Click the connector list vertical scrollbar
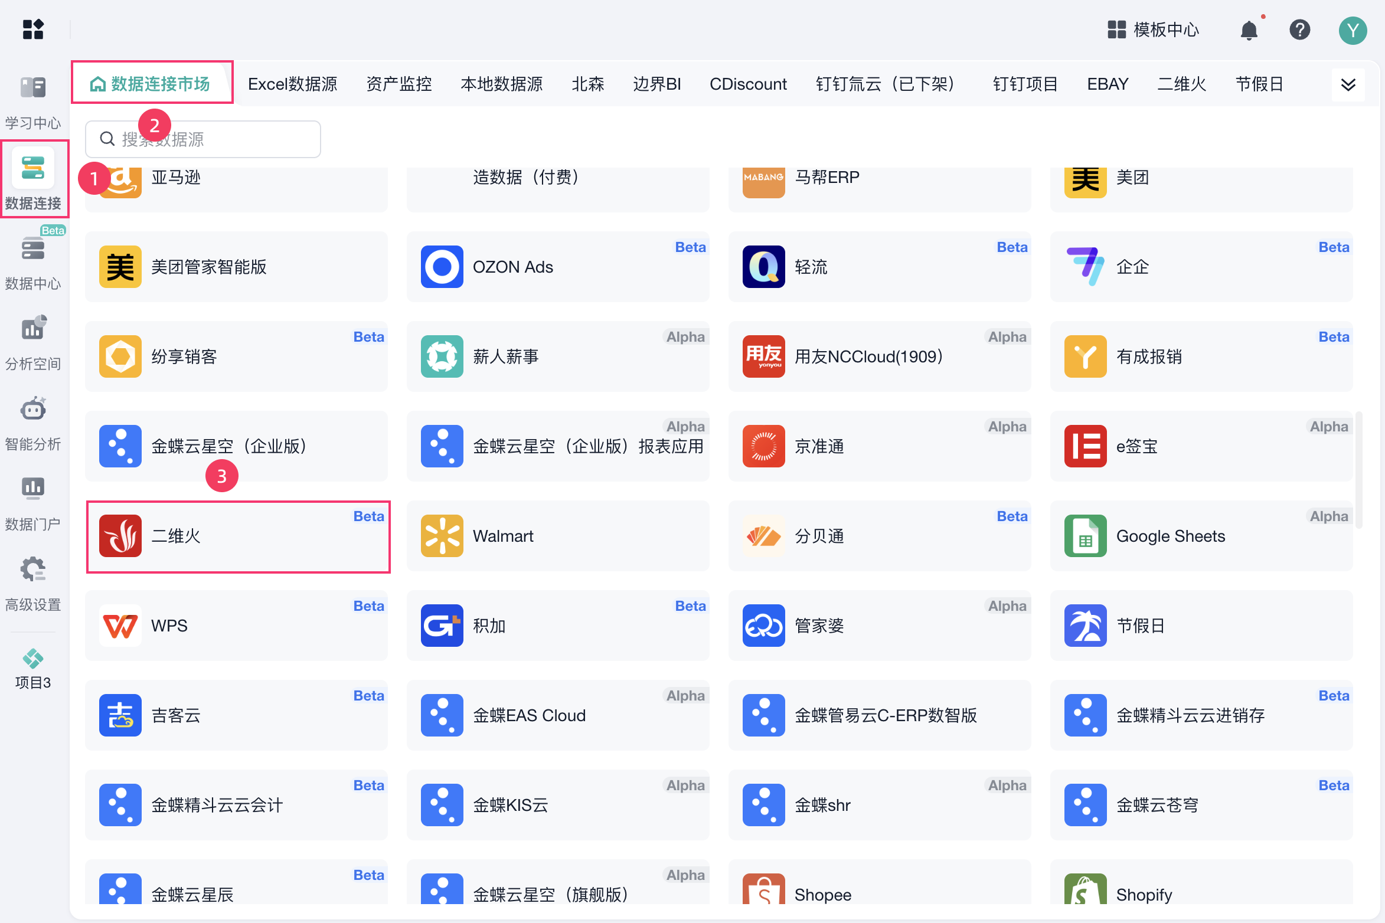Screen dimensions: 1385x923 [x=1358, y=470]
